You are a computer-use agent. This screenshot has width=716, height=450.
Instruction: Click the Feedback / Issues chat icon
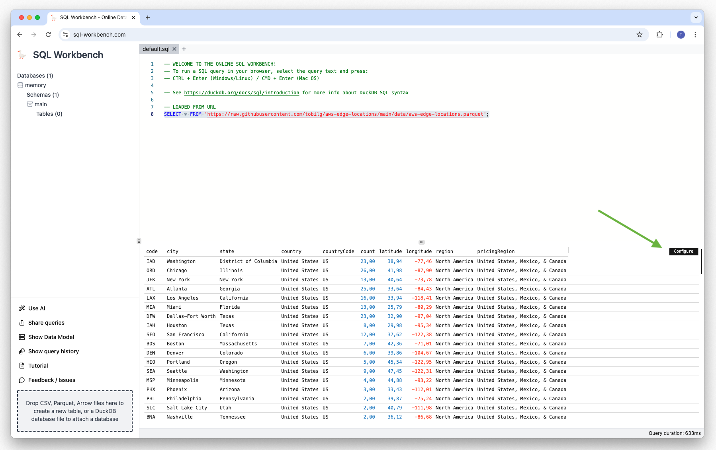22,380
